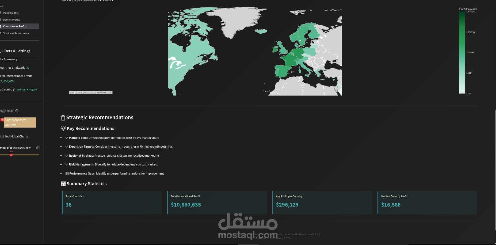Click the '$146' legend label

pos(469,94)
